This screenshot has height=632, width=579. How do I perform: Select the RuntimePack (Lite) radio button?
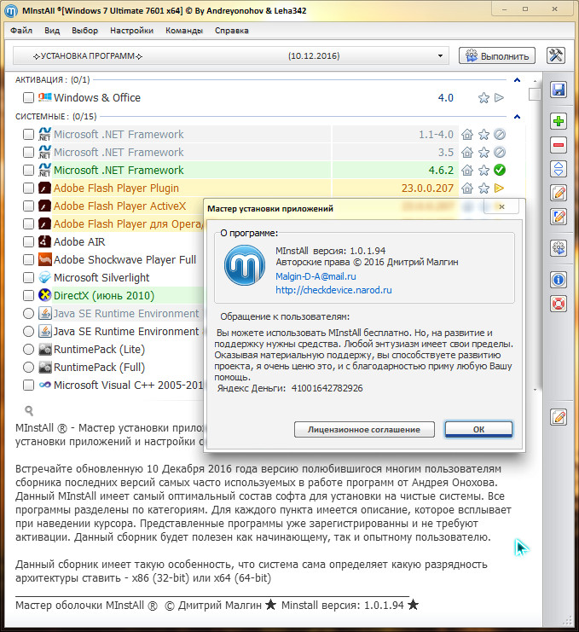(29, 349)
